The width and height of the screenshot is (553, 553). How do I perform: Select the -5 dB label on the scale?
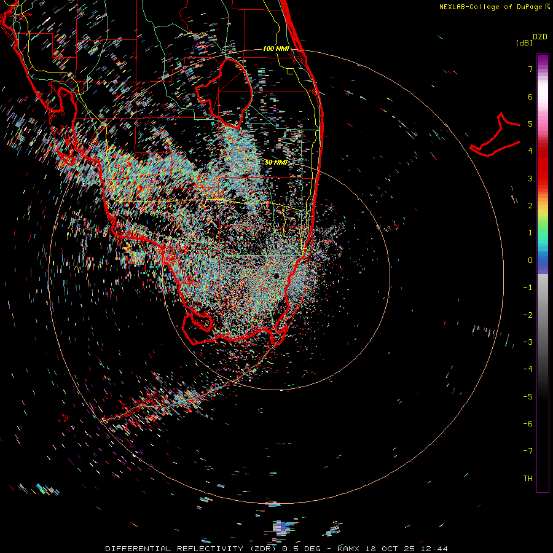pyautogui.click(x=528, y=396)
